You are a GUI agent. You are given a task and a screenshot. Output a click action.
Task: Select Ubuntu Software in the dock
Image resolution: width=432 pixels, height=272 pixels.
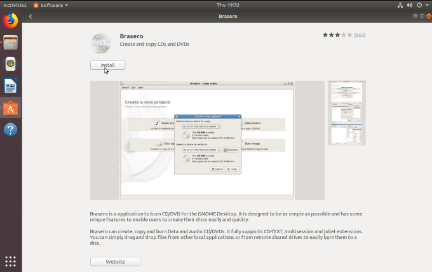pyautogui.click(x=10, y=108)
